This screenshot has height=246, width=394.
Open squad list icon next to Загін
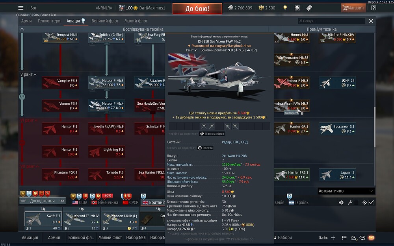(x=344, y=237)
